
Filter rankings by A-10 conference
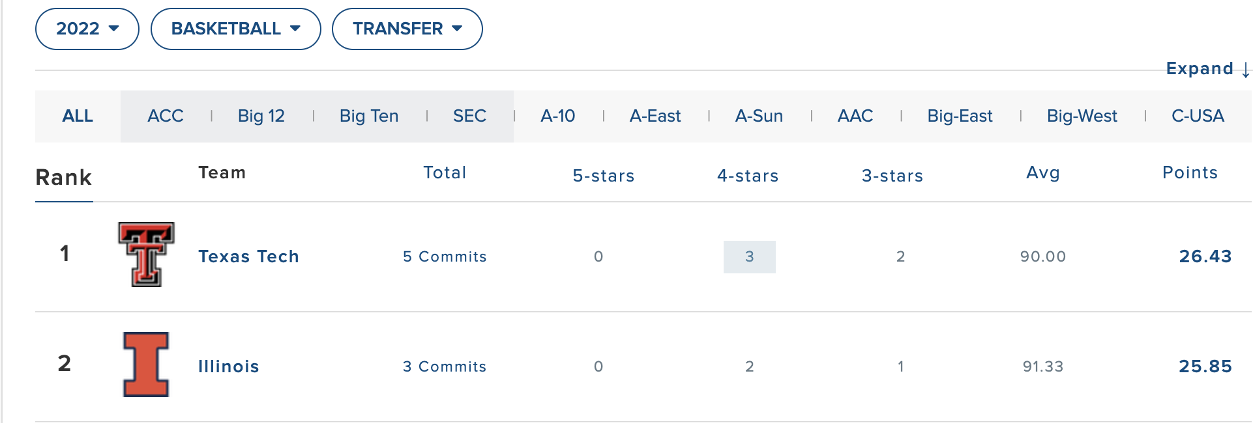coord(558,116)
